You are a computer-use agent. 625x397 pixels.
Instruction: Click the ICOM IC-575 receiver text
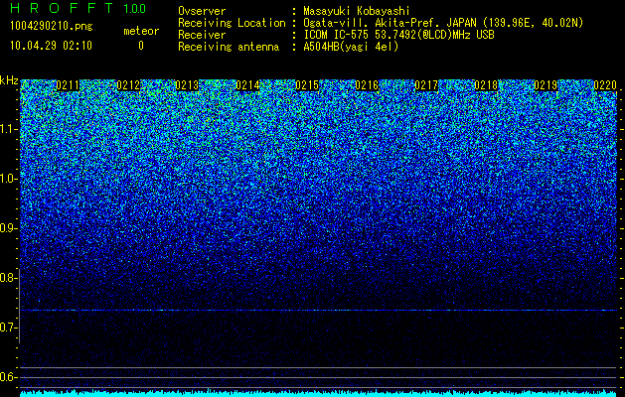coord(398,35)
